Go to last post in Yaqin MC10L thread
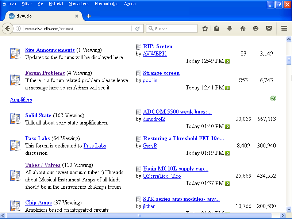292x219 pixels. tap(227, 184)
